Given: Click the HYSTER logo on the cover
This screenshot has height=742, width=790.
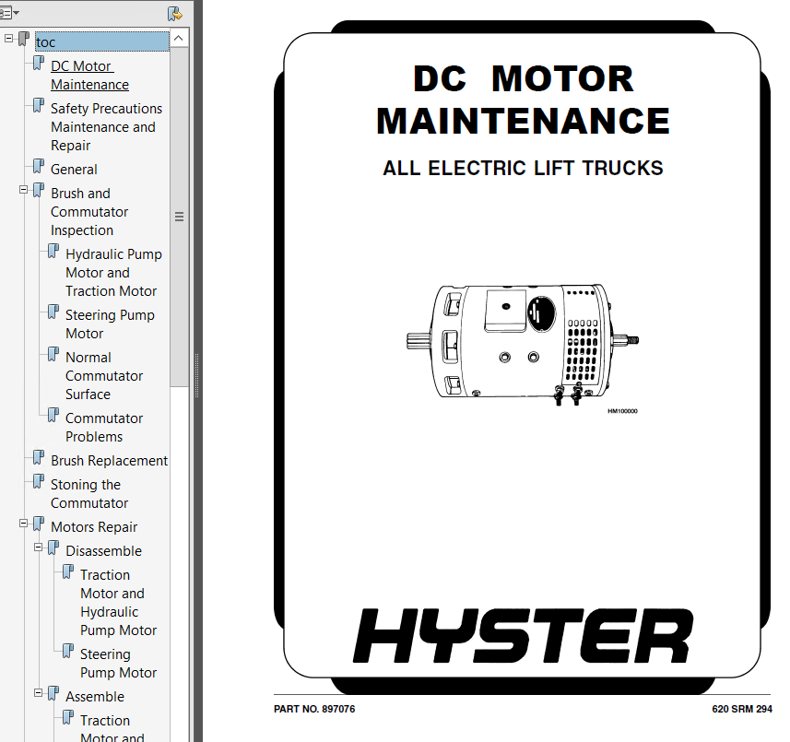Looking at the screenshot, I should [524, 636].
